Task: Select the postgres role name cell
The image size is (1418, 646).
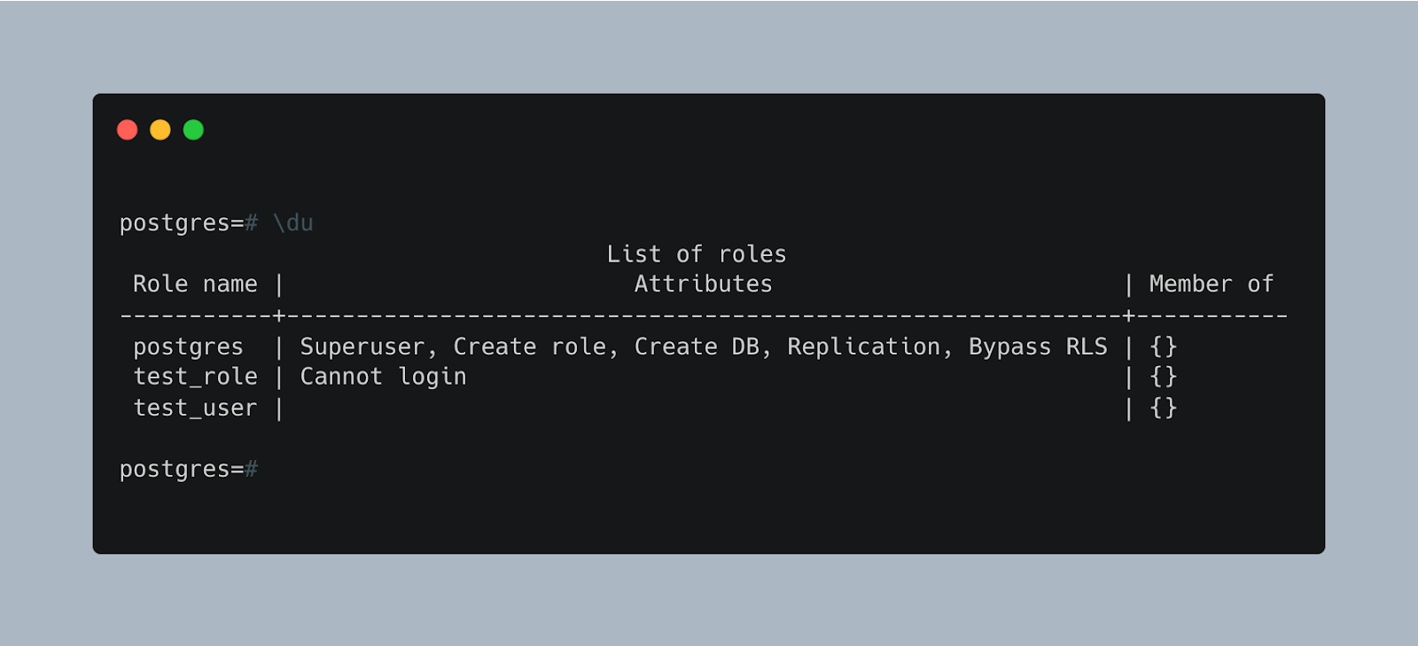Action: 188,347
